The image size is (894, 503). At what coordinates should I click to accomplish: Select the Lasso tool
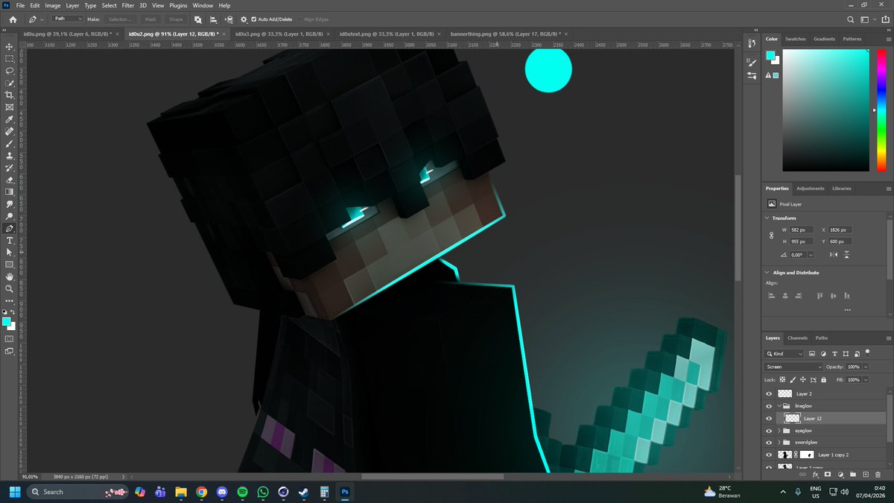pyautogui.click(x=10, y=71)
